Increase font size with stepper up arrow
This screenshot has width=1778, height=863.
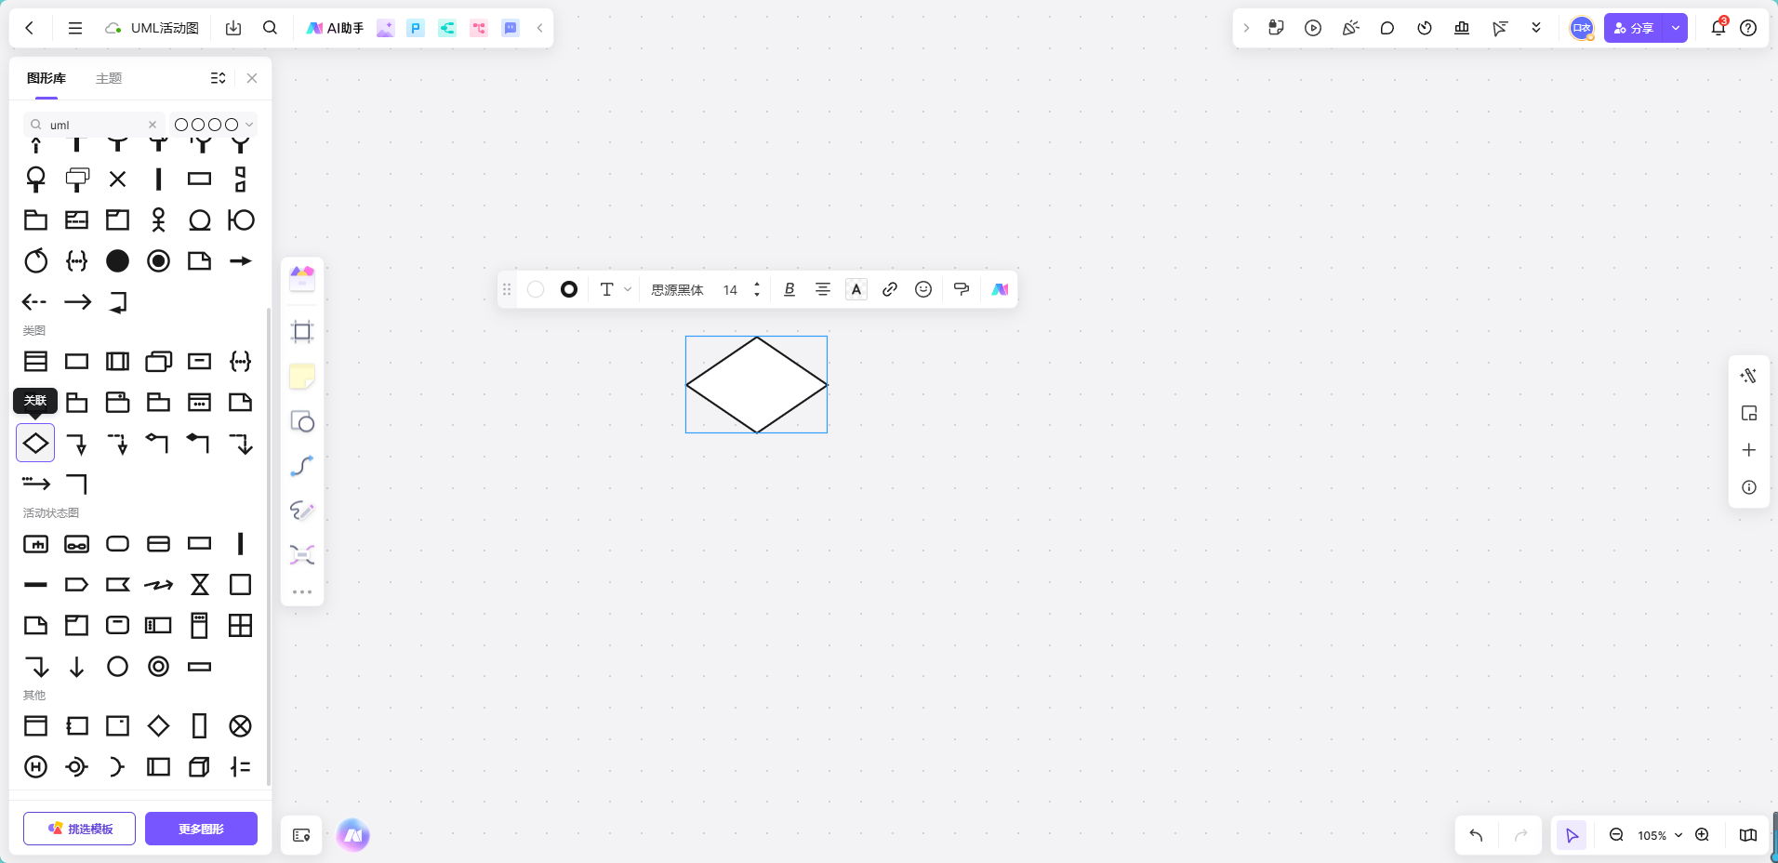point(757,285)
